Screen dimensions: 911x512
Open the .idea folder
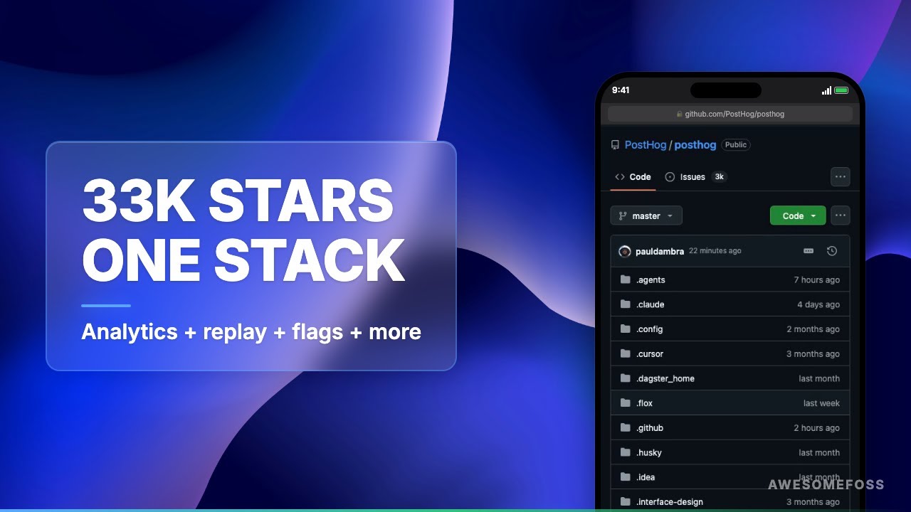click(646, 477)
